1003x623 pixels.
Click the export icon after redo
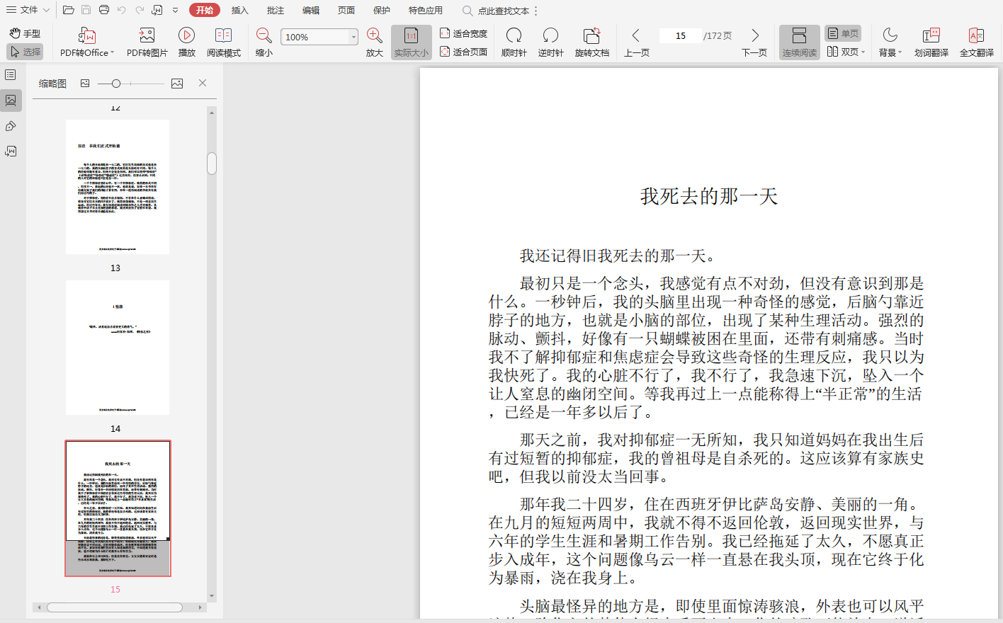click(157, 10)
